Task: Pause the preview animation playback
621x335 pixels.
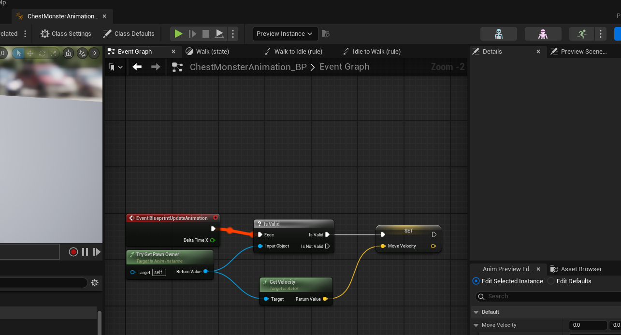Action: pos(85,252)
